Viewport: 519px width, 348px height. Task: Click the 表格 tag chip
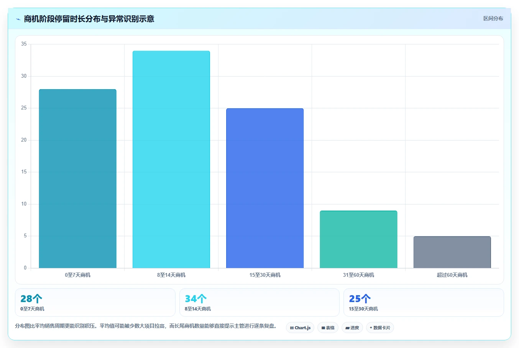328,328
